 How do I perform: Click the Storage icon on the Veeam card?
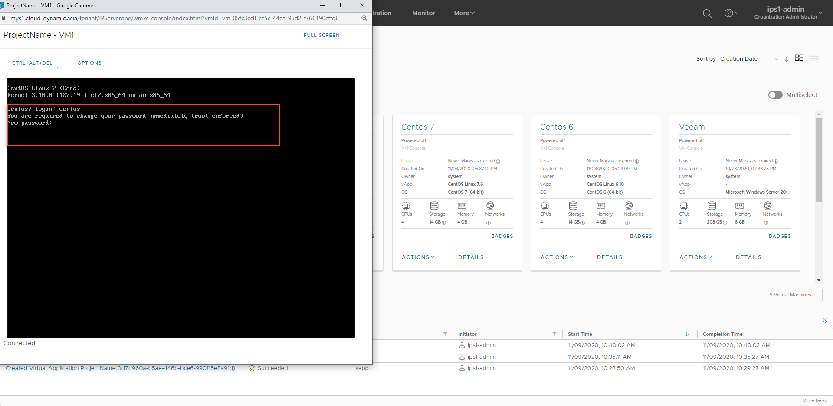tap(712, 207)
